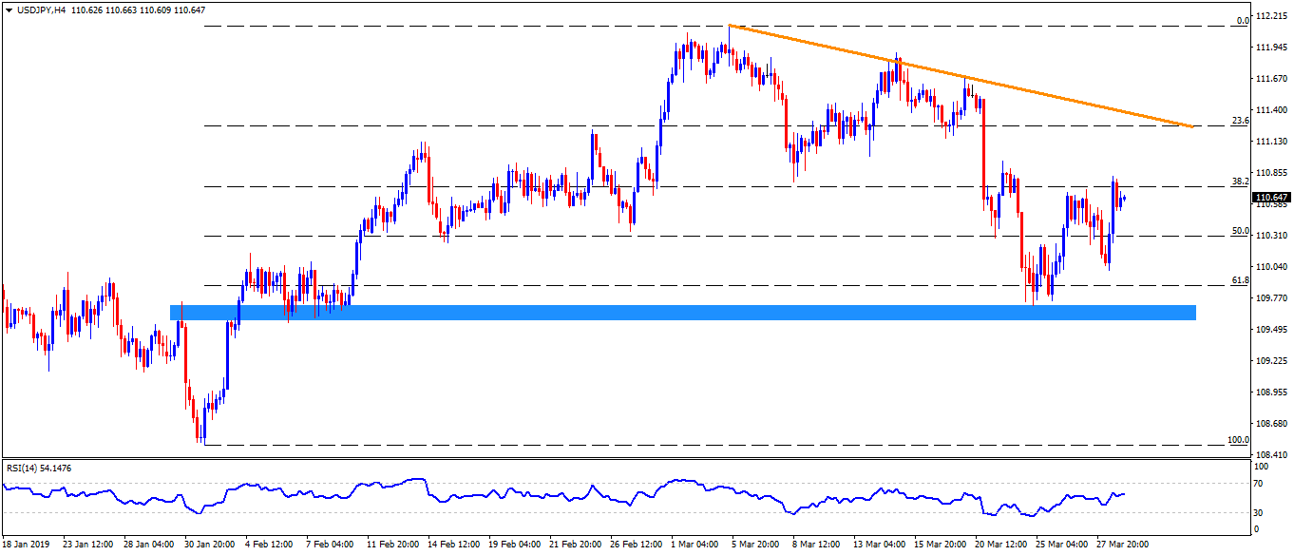Click the 0.0 Fibonacci level label
The width and height of the screenshot is (1294, 555).
[1239, 21]
